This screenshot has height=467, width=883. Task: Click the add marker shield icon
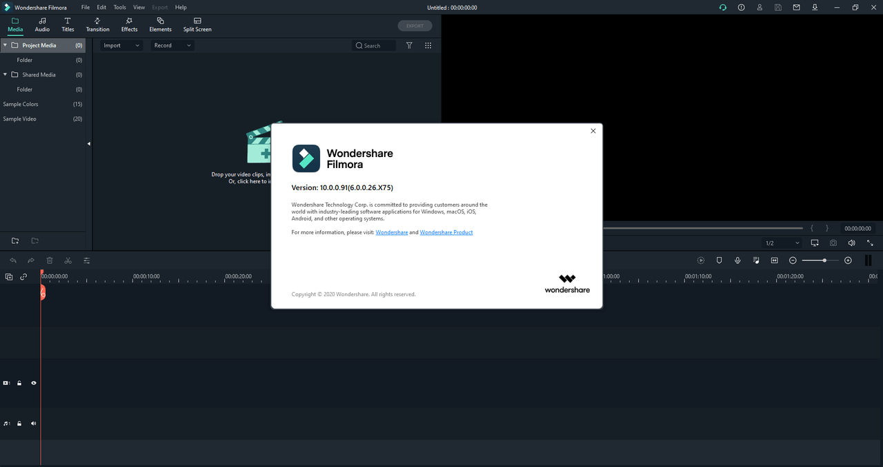tap(719, 260)
